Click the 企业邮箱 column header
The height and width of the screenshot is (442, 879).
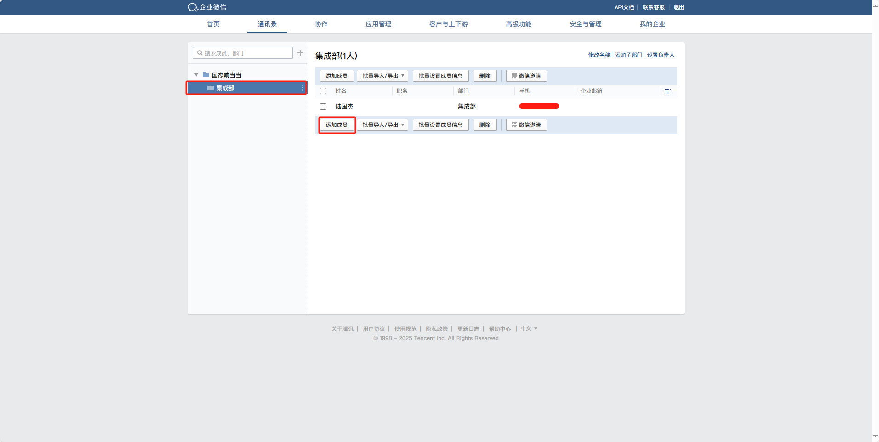click(591, 91)
